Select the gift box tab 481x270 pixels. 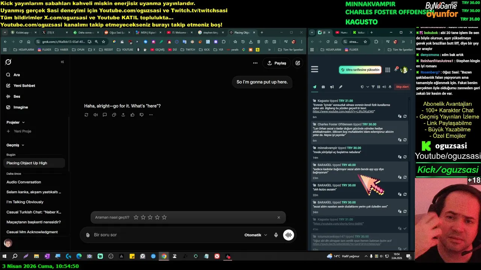[x=323, y=87]
